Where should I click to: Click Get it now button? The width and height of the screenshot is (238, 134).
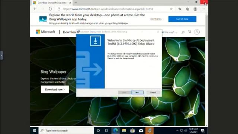coord(182,19)
